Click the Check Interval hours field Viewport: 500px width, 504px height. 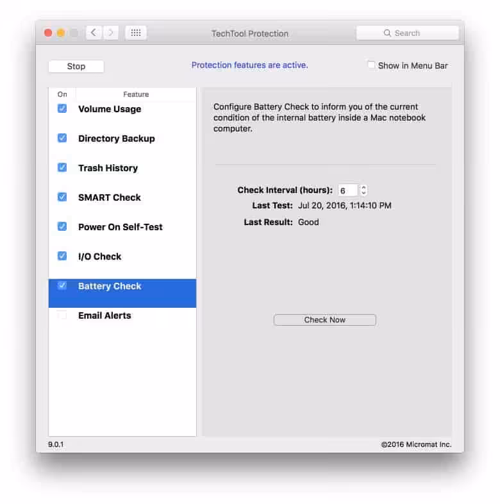tap(348, 190)
